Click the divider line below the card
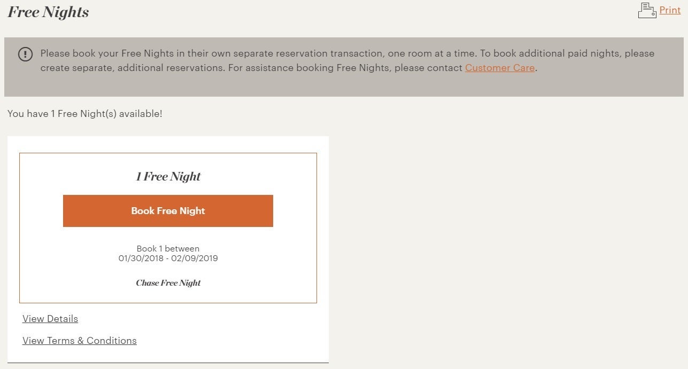This screenshot has width=688, height=369. click(168, 363)
